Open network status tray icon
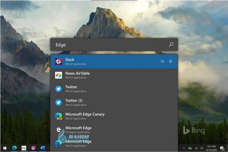 [x=196, y=148]
